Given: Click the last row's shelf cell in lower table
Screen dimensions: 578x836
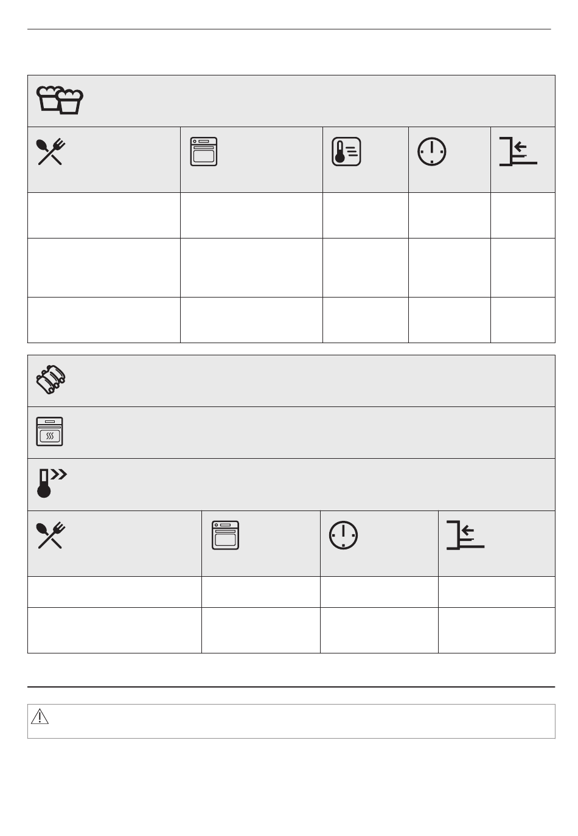Looking at the screenshot, I should (496, 630).
